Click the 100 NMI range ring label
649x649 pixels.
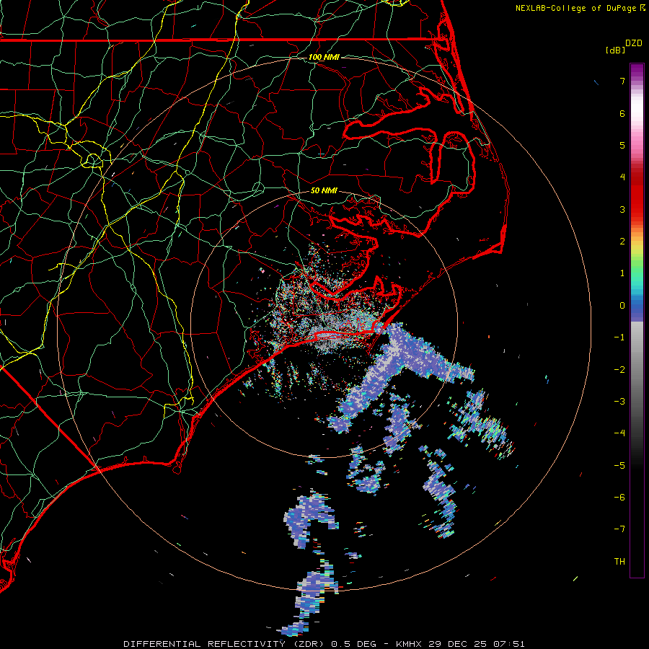click(324, 57)
